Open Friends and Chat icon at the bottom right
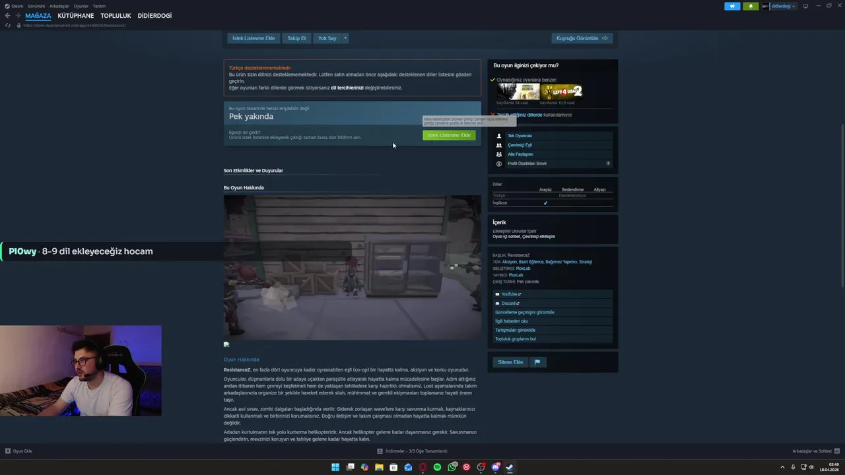845x475 pixels. pyautogui.click(x=836, y=451)
